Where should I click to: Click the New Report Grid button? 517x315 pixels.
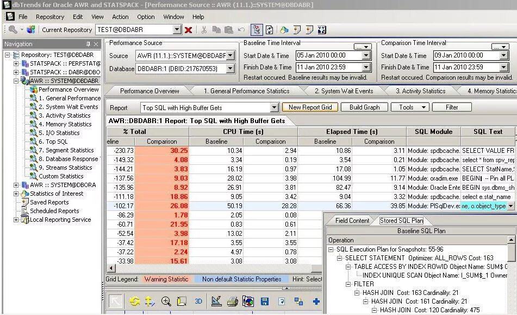310,107
